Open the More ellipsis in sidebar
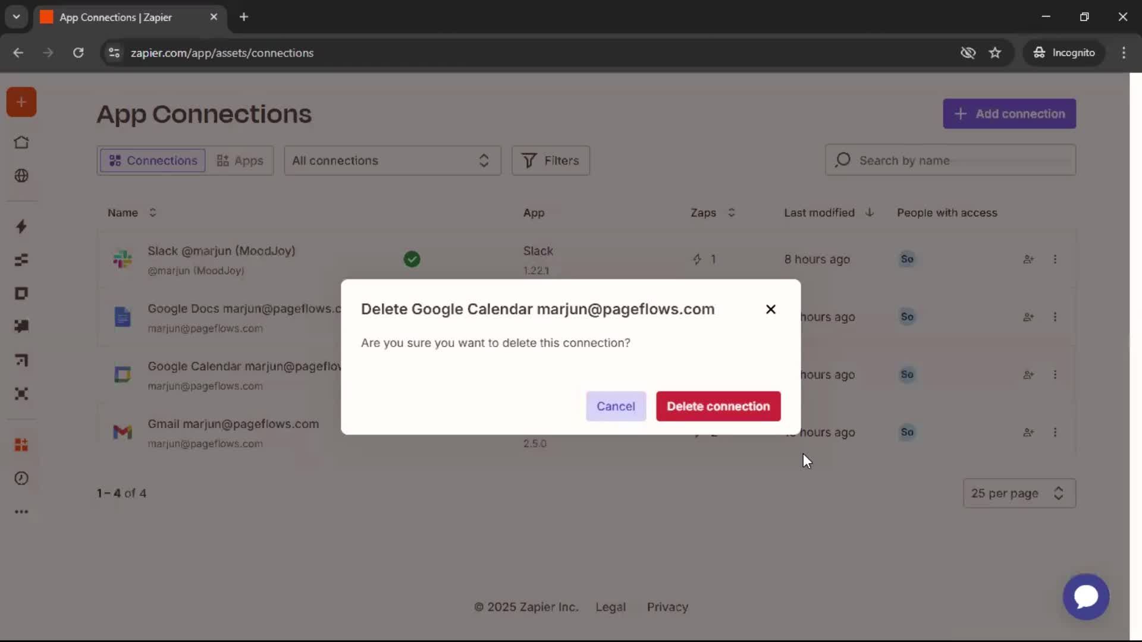 (x=21, y=512)
